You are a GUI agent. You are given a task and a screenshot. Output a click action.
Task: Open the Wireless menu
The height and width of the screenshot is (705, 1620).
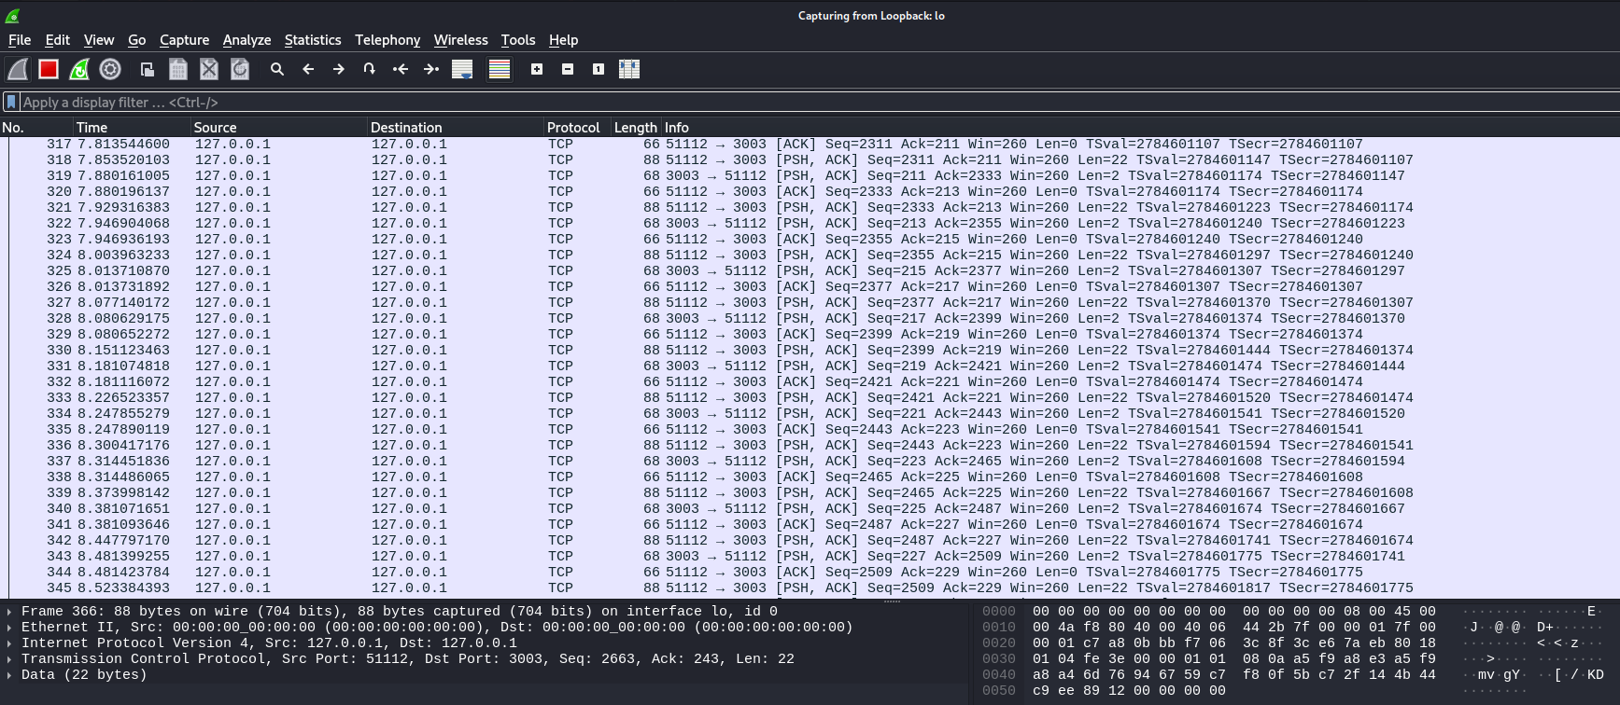[x=460, y=40]
